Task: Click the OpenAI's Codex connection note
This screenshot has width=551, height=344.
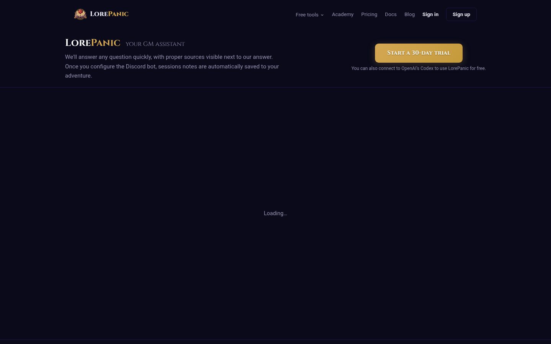Action: point(419,68)
